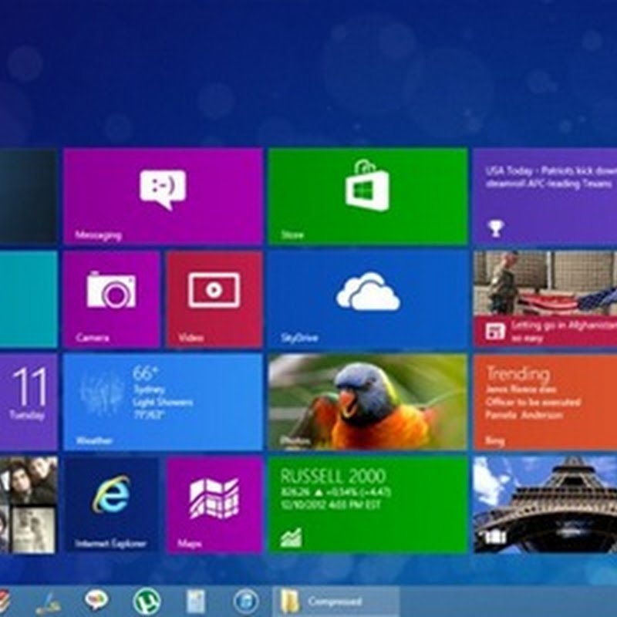Open the iTunes icon in the taskbar
The image size is (617, 617).
245,601
